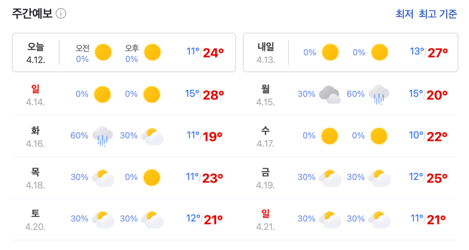Click Wednesday 4.17. afternoon sun icon
Viewport: 469px width, 250px height.
pos(379,136)
